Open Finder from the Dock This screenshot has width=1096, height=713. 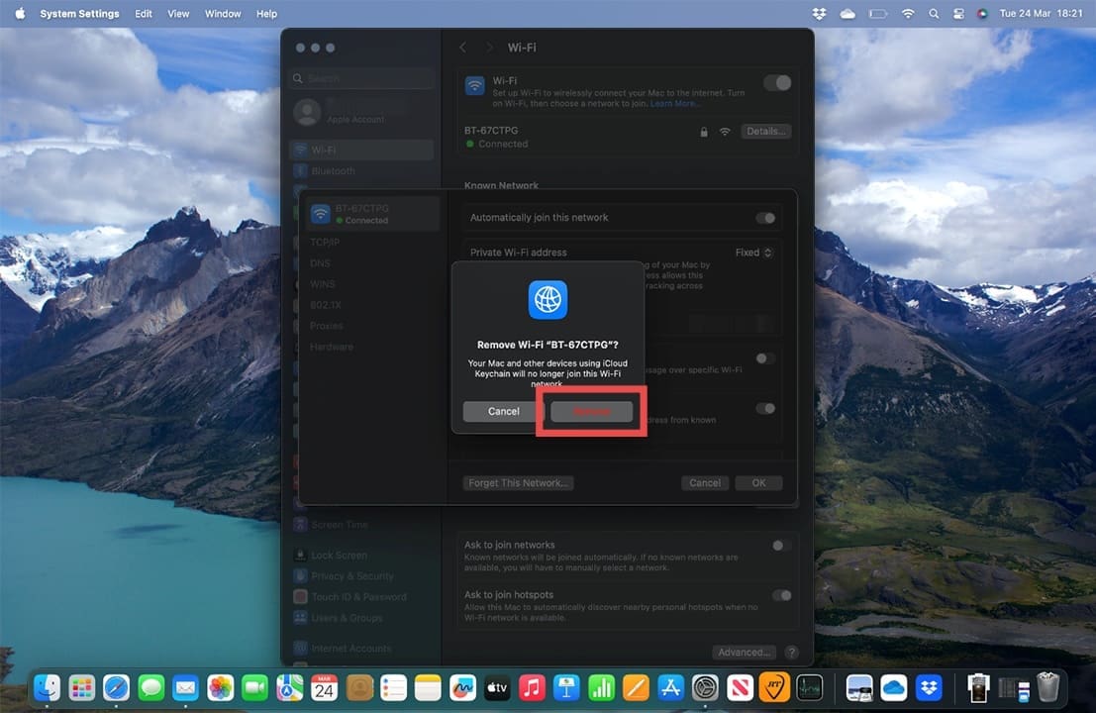coord(47,688)
